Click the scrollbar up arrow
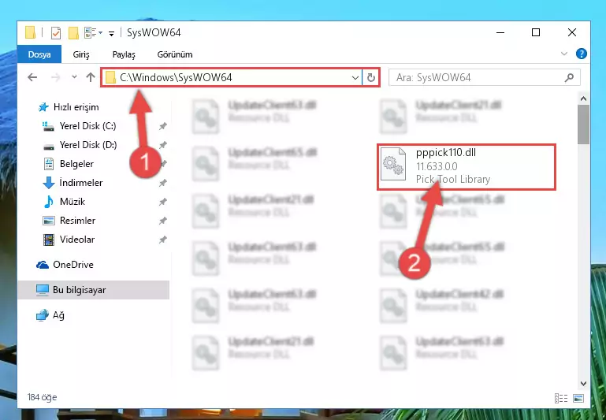Viewport: 606px width, 420px height. click(583, 98)
